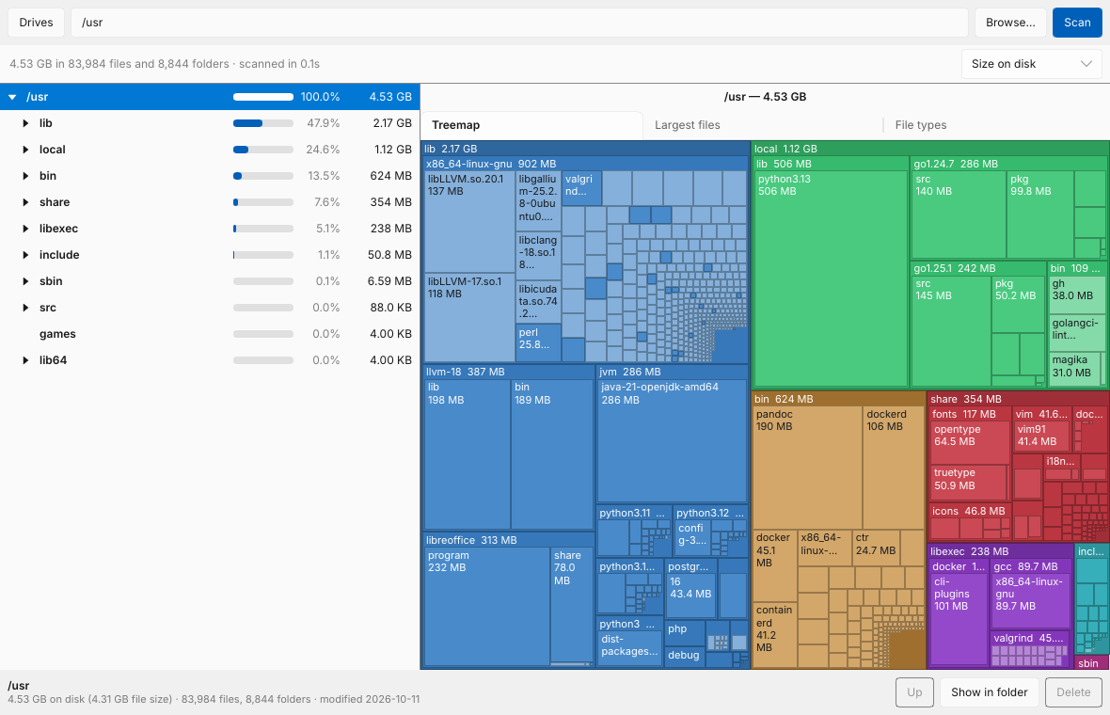
Task: Expand the libexec folder row
Action: click(25, 229)
